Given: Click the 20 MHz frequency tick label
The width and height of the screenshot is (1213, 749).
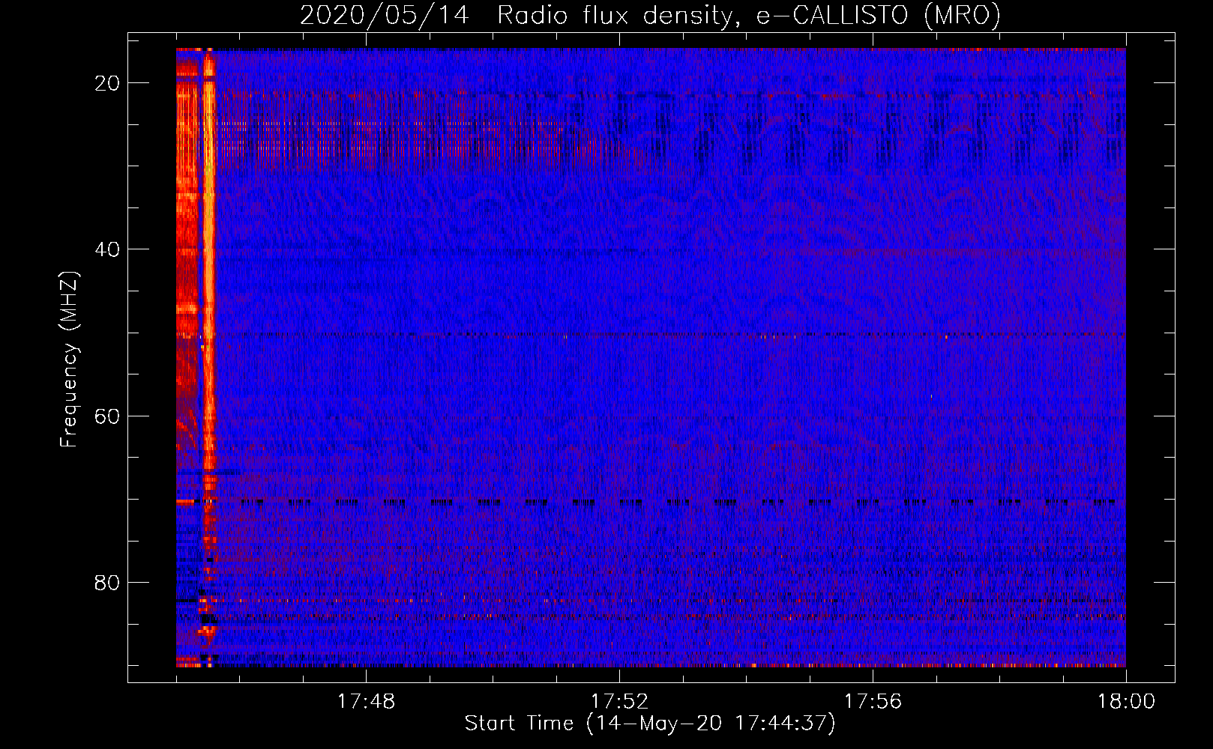Looking at the screenshot, I should (107, 83).
